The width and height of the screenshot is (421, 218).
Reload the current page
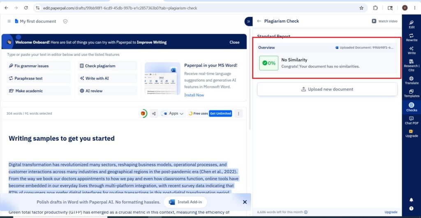coord(26,8)
